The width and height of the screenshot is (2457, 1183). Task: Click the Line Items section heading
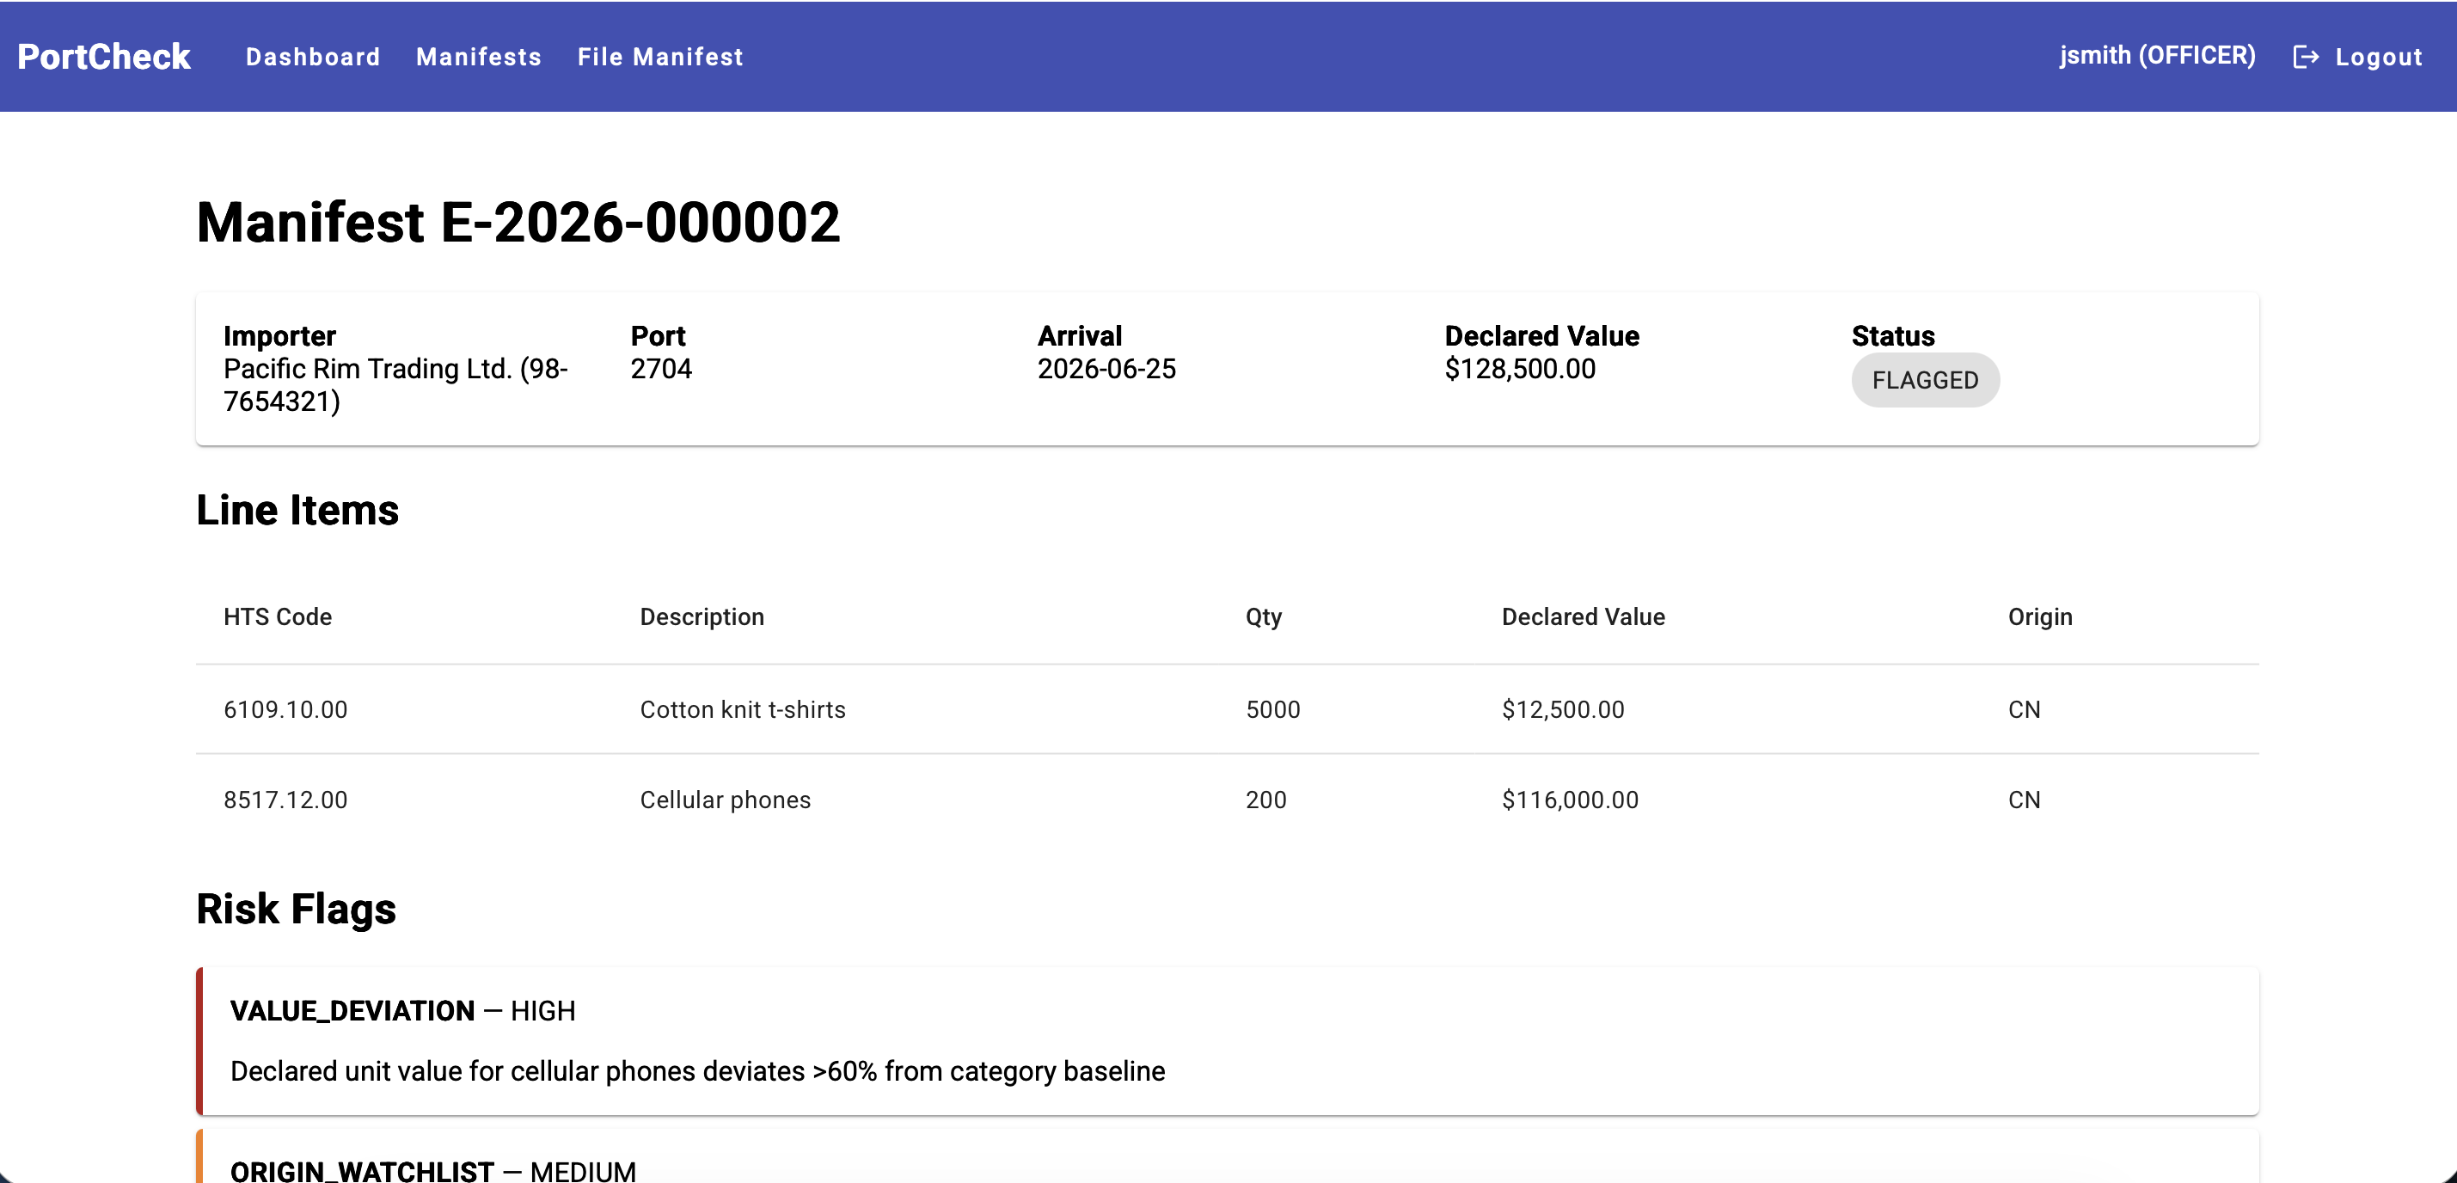[297, 510]
